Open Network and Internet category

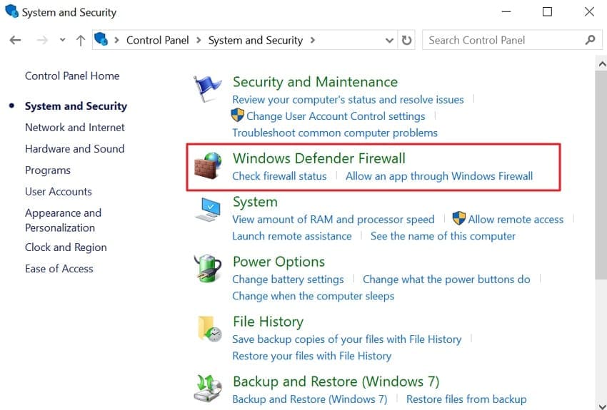75,128
